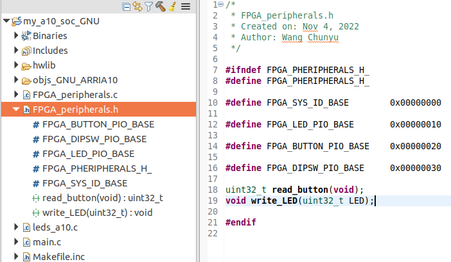Click the leds_a10.c file icon
The width and height of the screenshot is (451, 262).
[x=26, y=227]
